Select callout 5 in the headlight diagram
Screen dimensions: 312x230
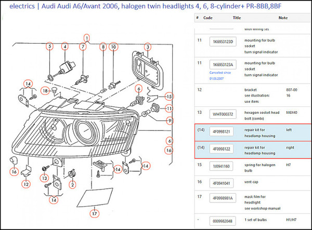point(50,46)
